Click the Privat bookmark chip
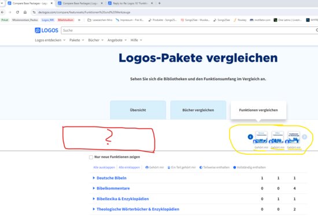 click(5, 20)
